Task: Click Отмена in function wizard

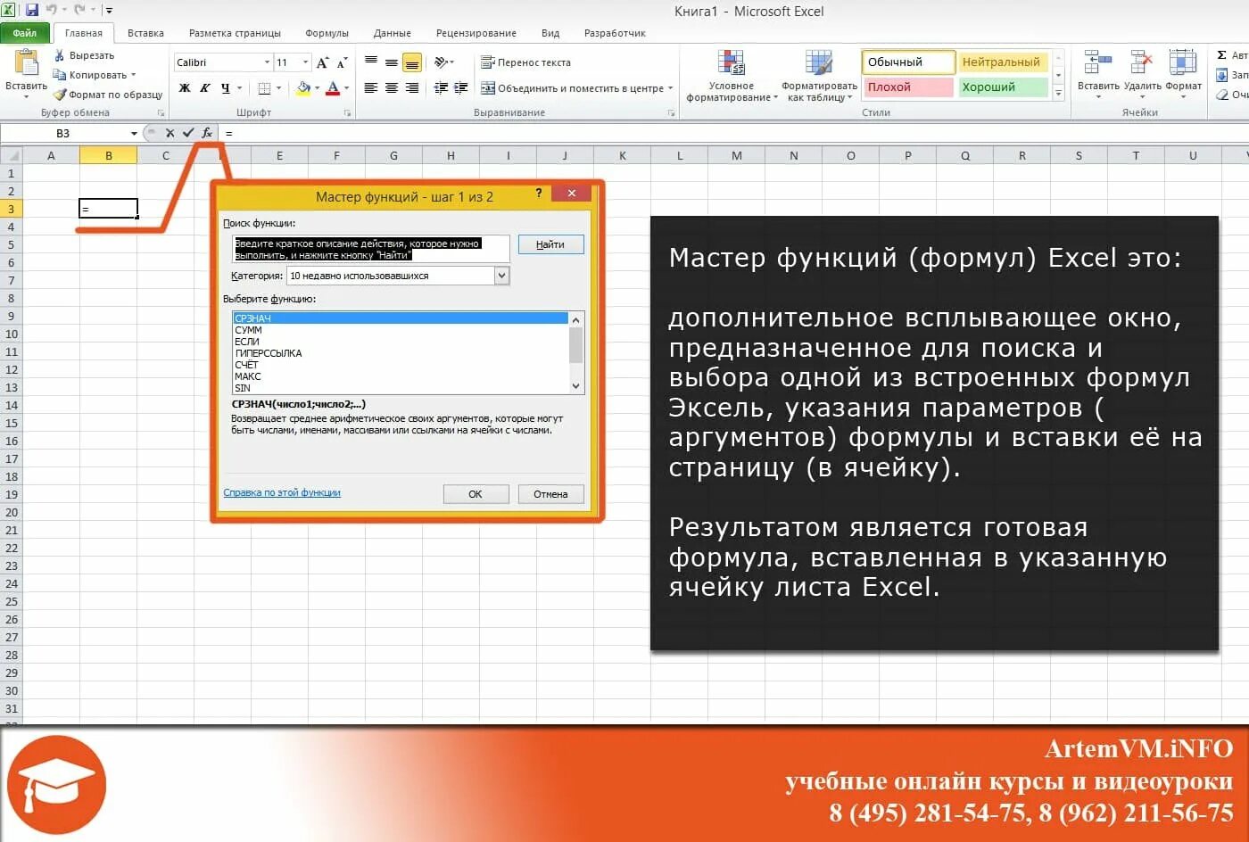Action: (550, 494)
